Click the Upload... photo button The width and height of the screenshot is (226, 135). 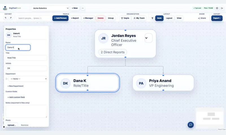12,125
